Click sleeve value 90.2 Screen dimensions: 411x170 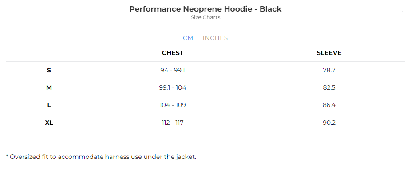click(329, 123)
